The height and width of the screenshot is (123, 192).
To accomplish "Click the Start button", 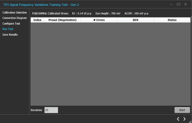I will [182, 110].
